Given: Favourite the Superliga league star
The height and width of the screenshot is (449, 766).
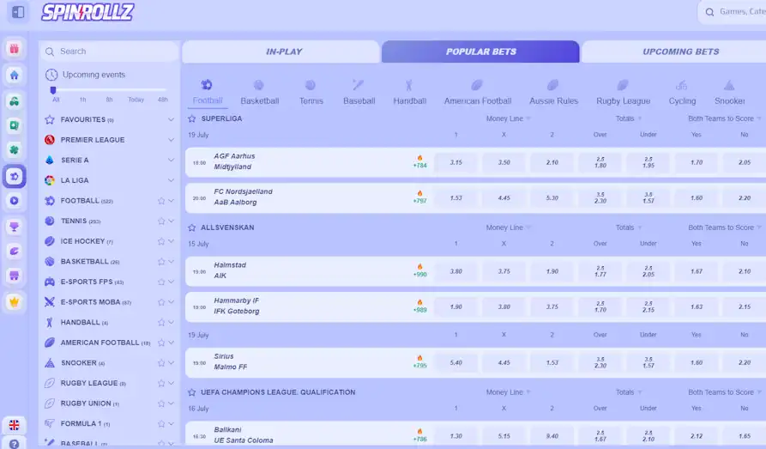Looking at the screenshot, I should (192, 118).
